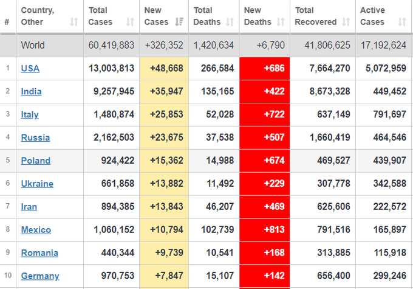Click the sort icon in Total Deaths header
Image resolution: width=413 pixels, height=289 pixels.
(230, 23)
